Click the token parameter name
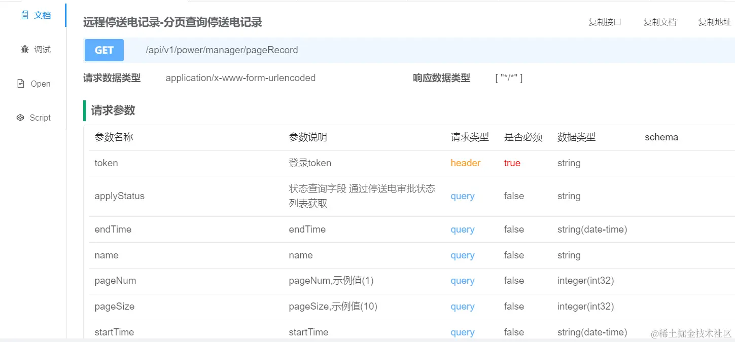735x342 pixels. click(106, 163)
